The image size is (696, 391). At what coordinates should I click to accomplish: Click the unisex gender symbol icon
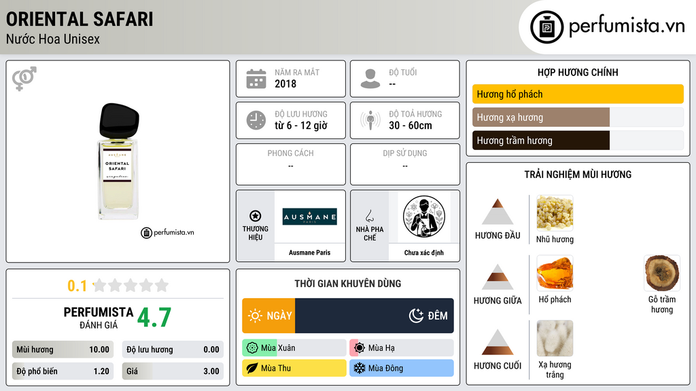(24, 79)
